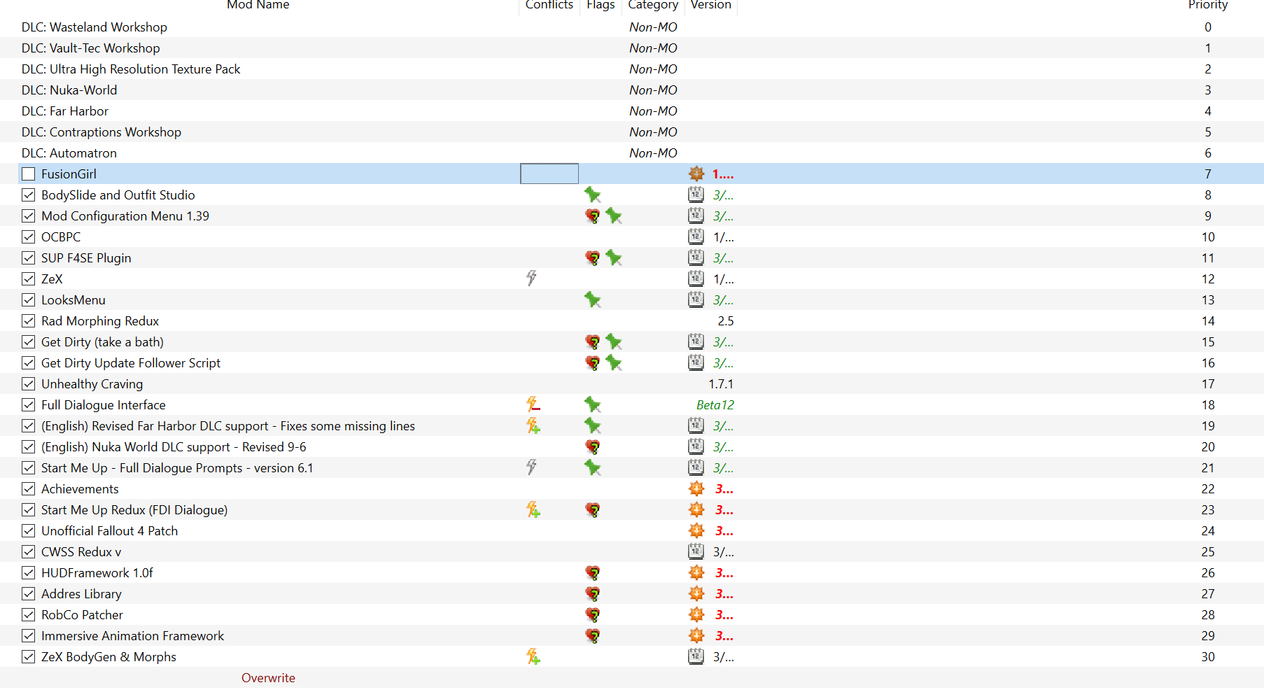
Task: Click the calendar version icon for LooksMenu
Action: pos(696,299)
